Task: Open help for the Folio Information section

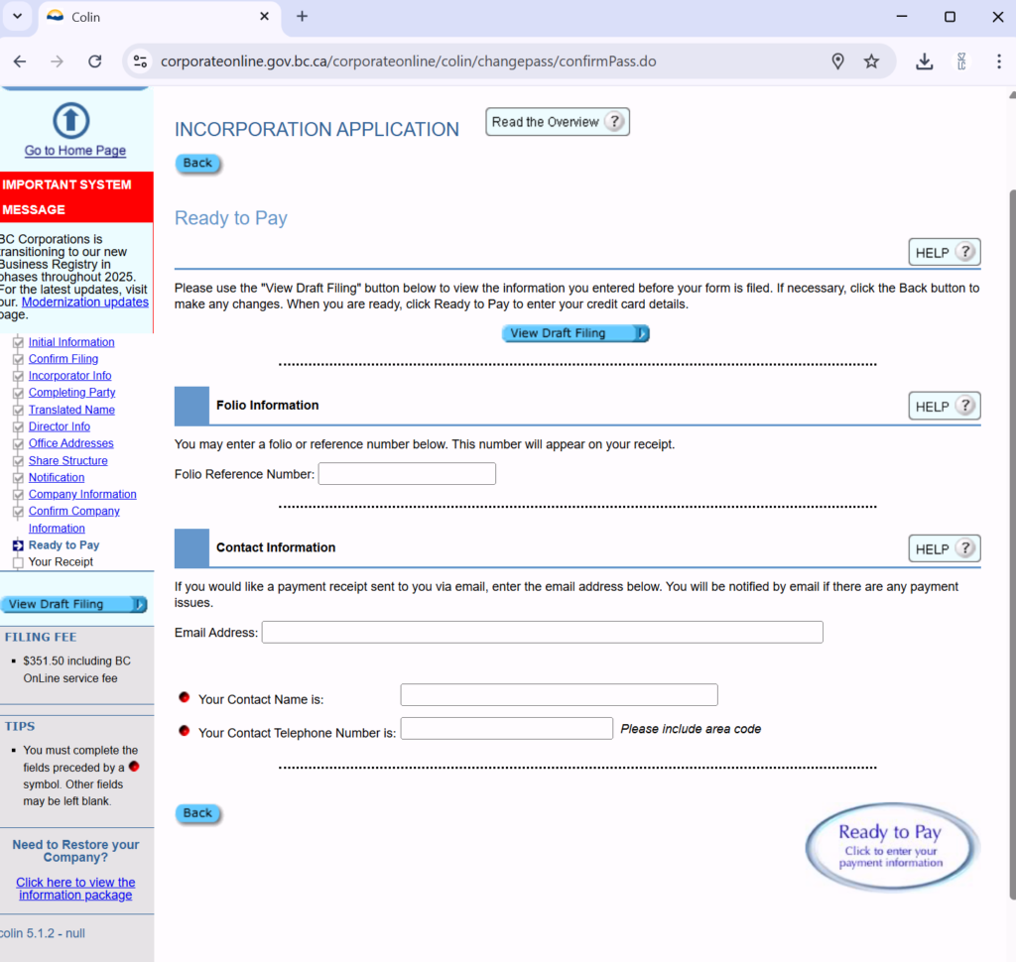Action: coord(944,406)
